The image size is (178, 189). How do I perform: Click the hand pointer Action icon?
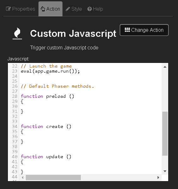point(43,9)
